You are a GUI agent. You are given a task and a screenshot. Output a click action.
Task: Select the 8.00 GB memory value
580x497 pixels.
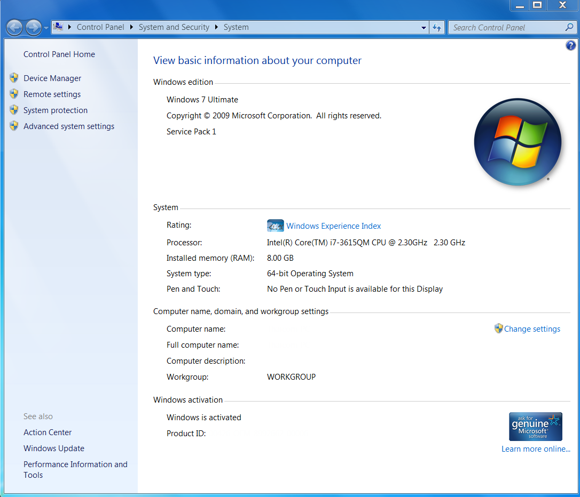280,258
